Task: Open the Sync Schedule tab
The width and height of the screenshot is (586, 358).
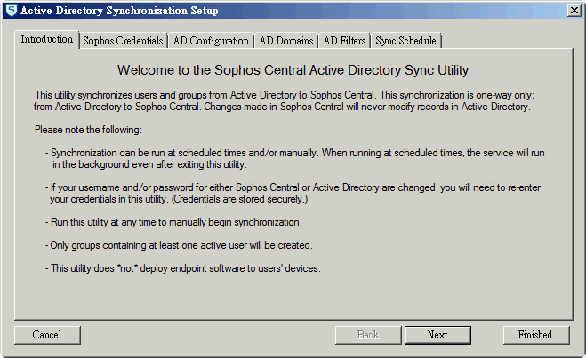Action: click(x=405, y=41)
